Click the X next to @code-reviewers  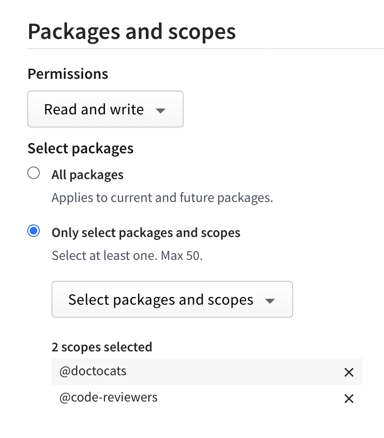pos(349,398)
